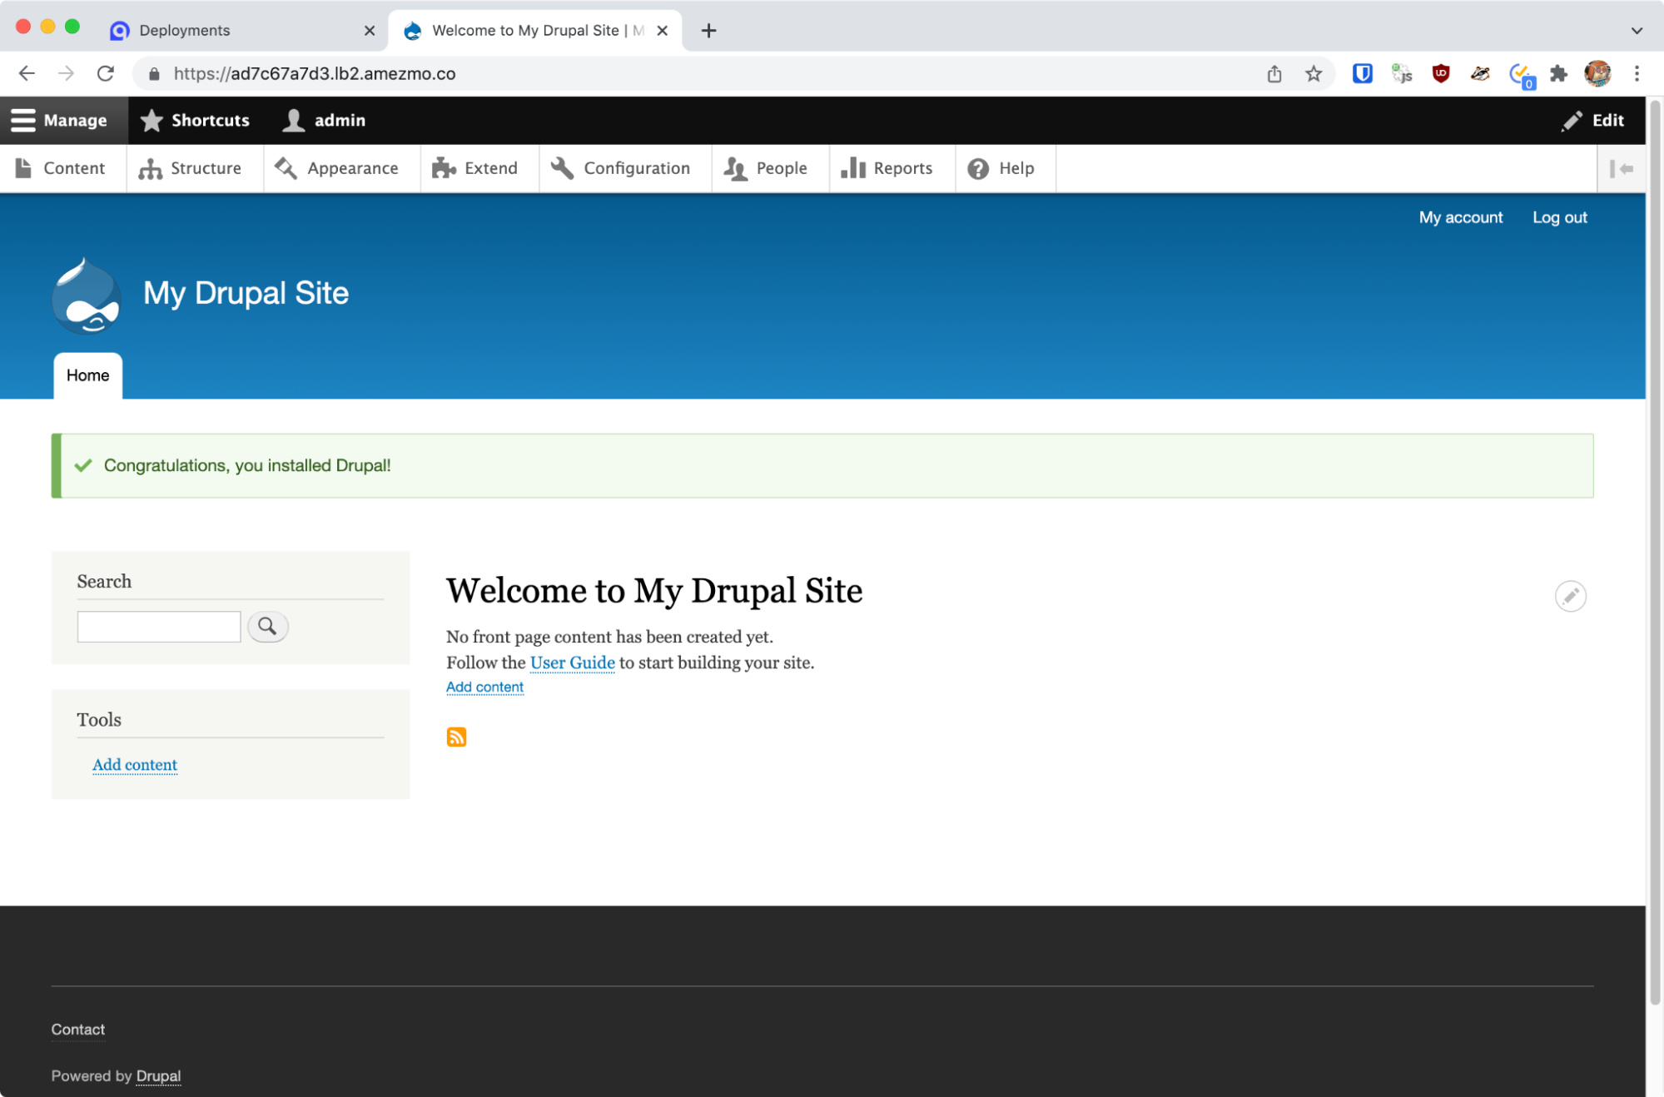
Task: Go to My account link
Action: tap(1460, 217)
